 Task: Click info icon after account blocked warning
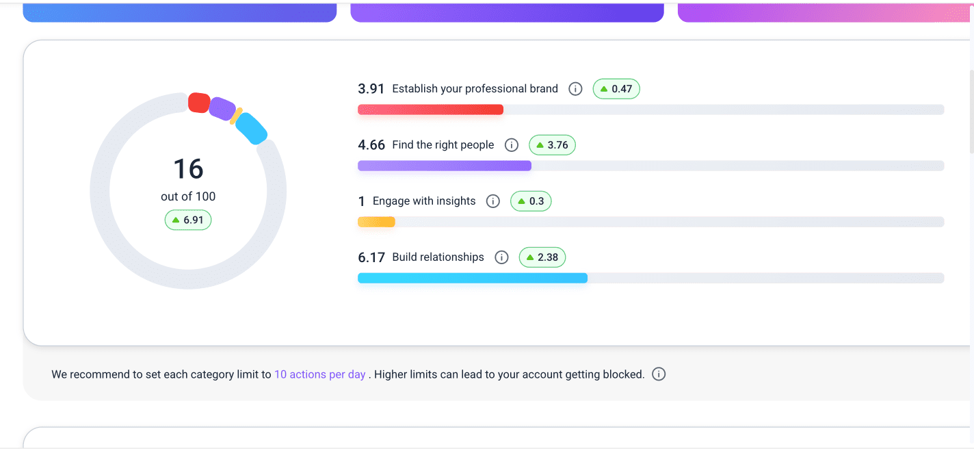(x=659, y=374)
